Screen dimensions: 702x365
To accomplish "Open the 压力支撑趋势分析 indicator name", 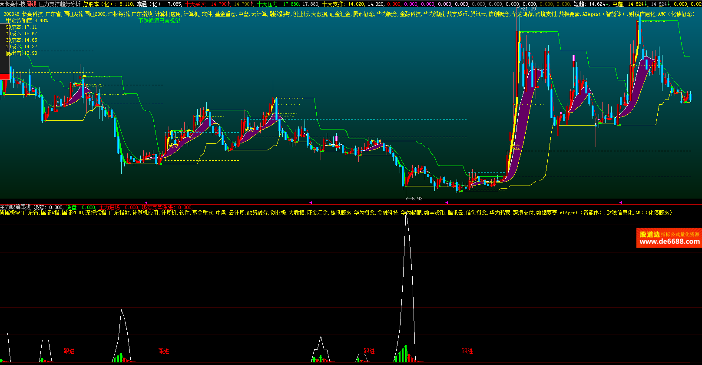I will (60, 4).
